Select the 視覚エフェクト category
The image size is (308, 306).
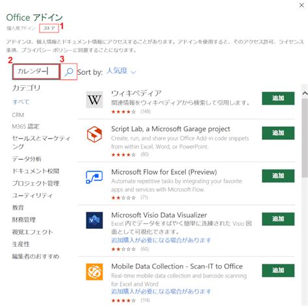point(32,232)
